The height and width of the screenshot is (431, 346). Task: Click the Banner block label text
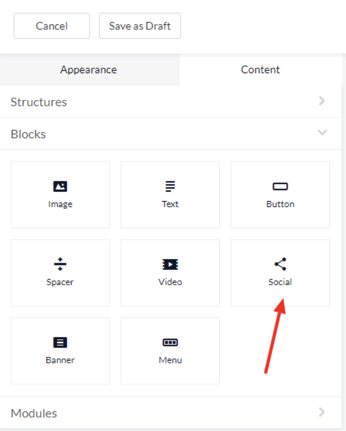pyautogui.click(x=60, y=360)
